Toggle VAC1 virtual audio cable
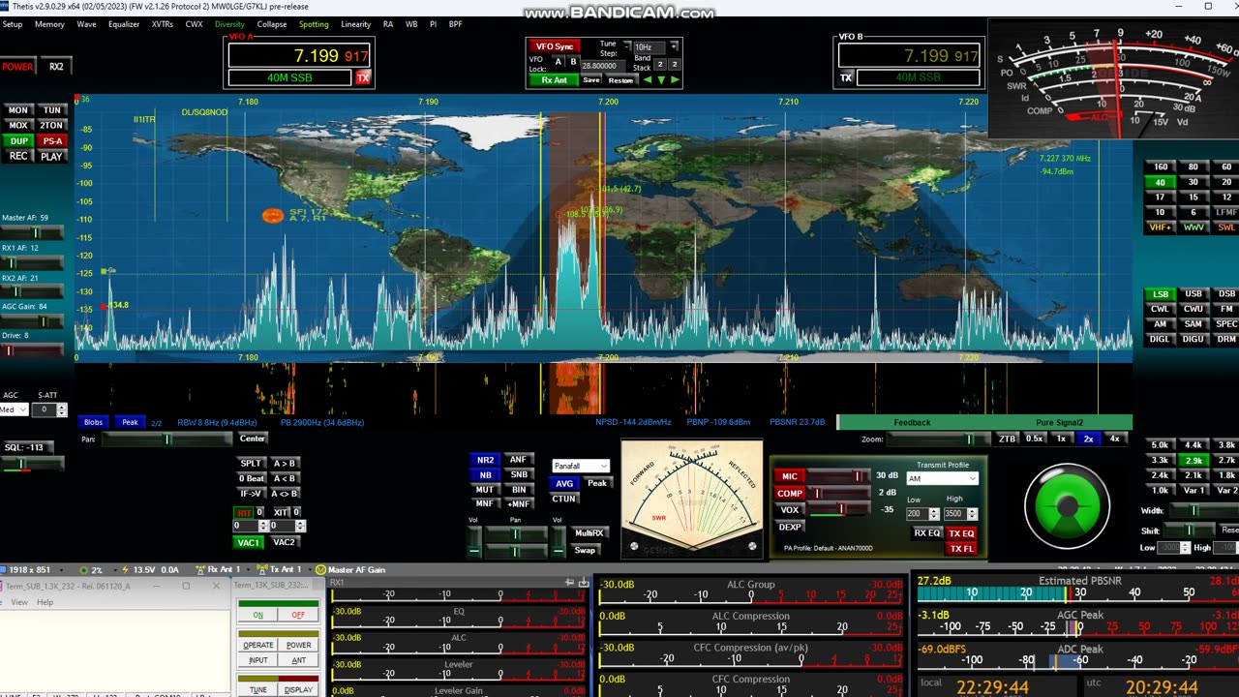This screenshot has height=697, width=1239. click(249, 542)
